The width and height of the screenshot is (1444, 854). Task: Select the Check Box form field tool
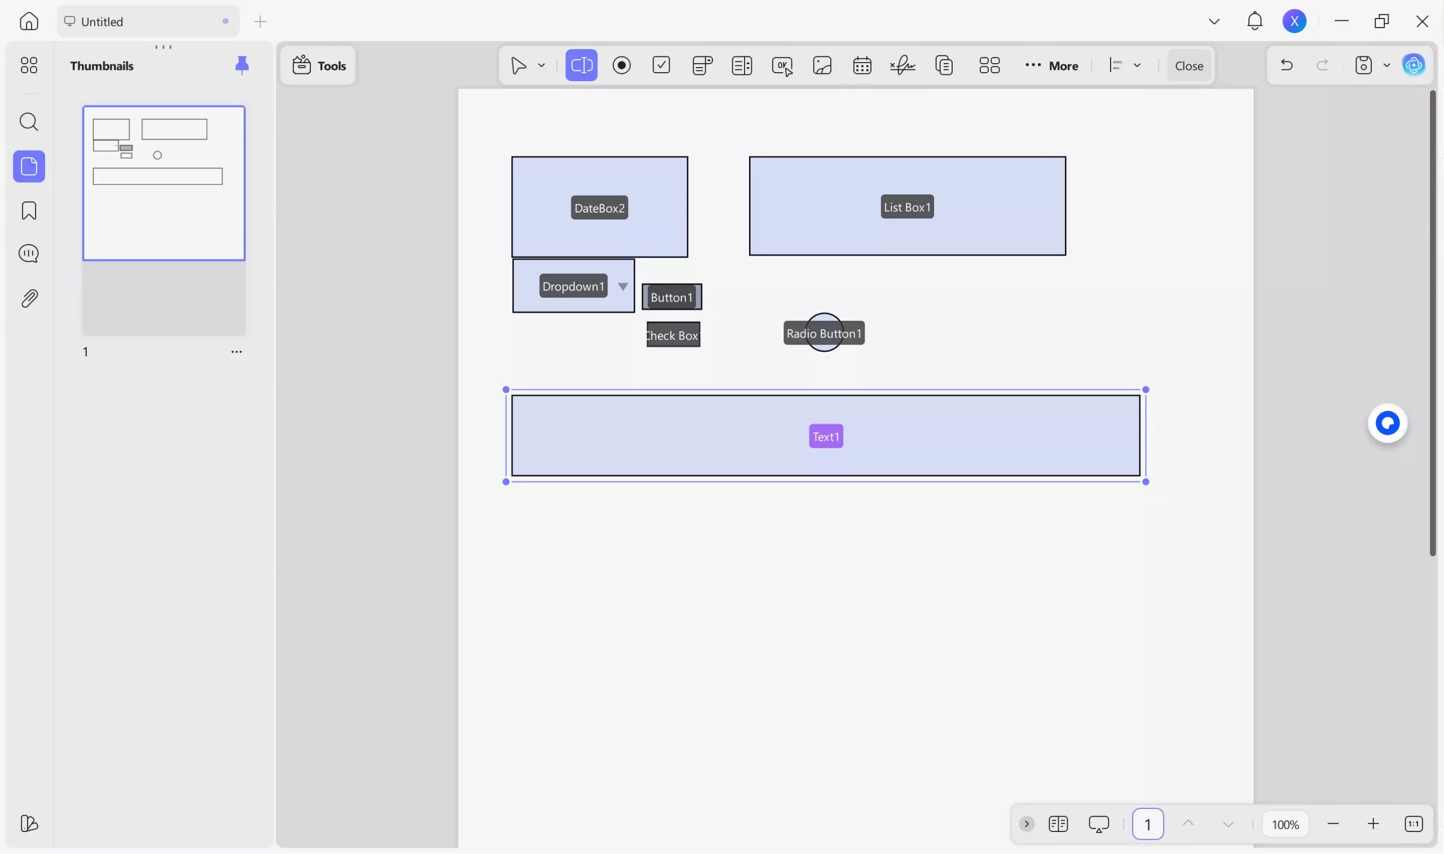point(661,65)
